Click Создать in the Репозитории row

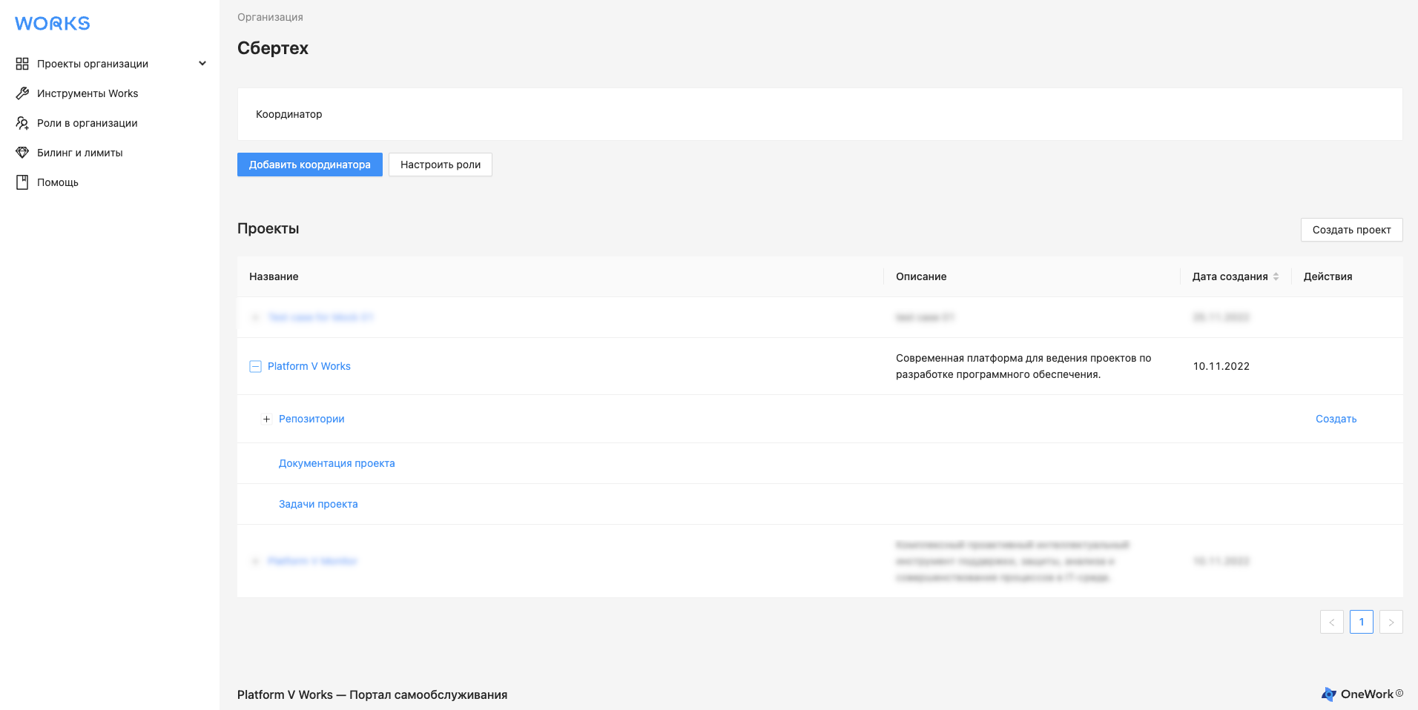(x=1336, y=419)
